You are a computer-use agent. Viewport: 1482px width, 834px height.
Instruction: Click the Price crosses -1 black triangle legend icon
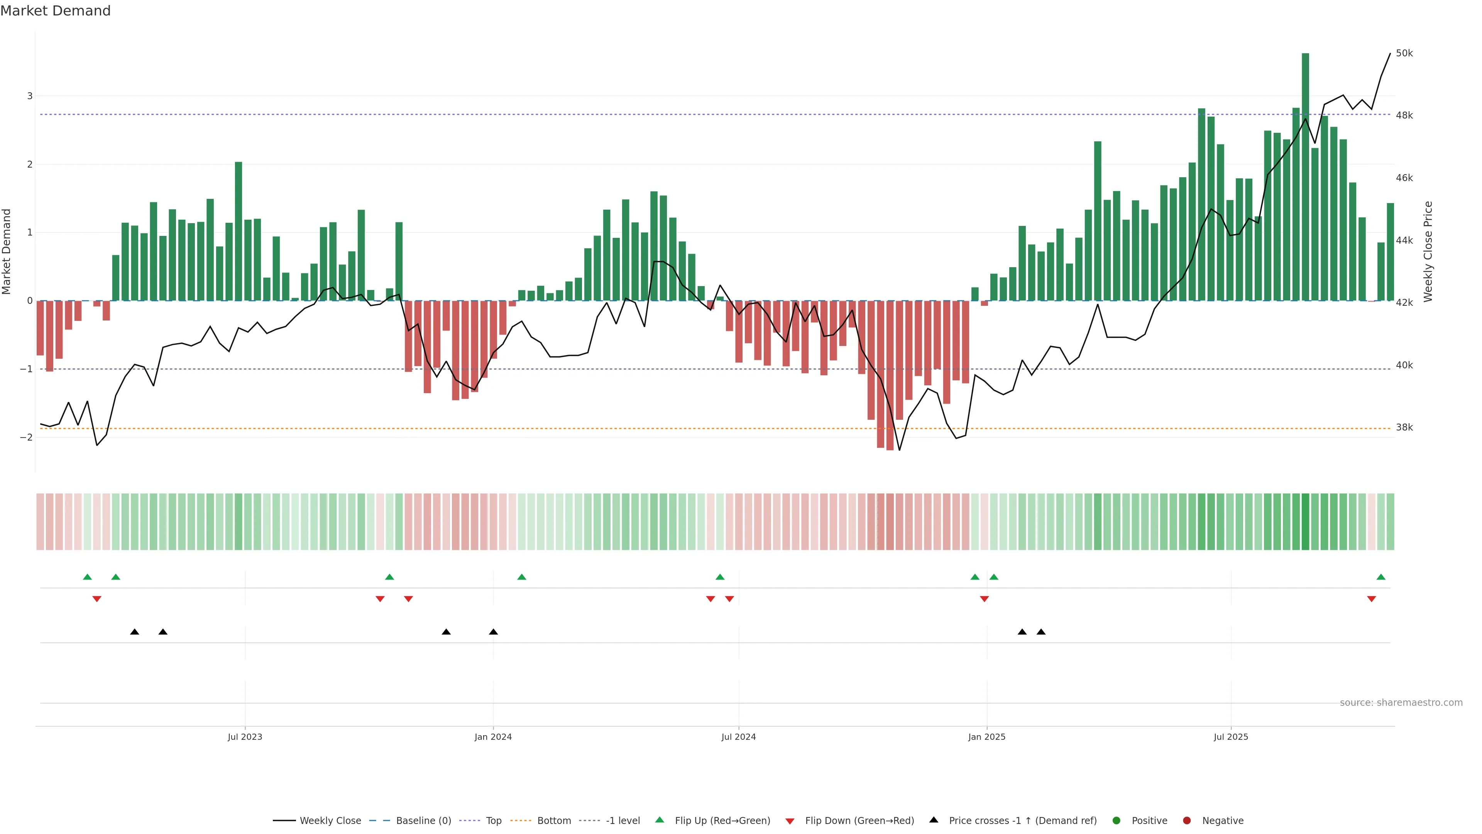pos(934,820)
